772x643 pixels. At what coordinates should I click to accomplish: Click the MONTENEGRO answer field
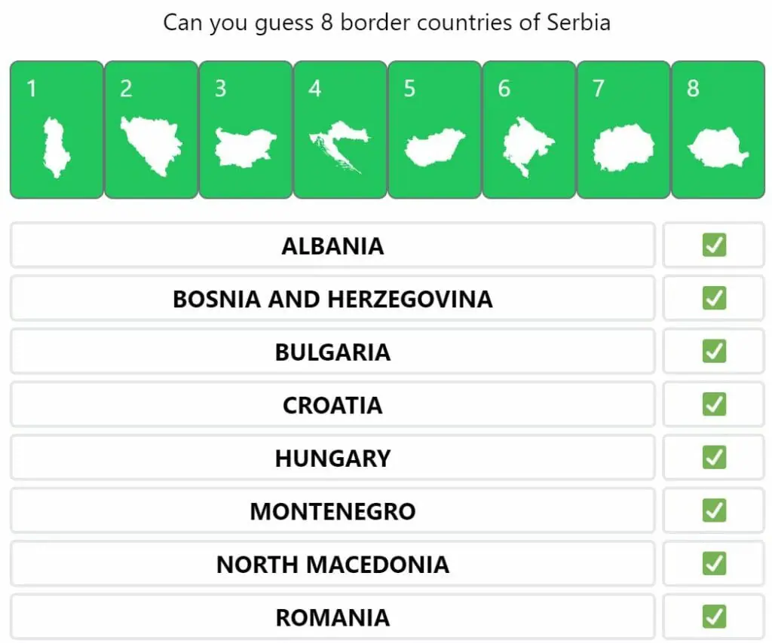[332, 510]
